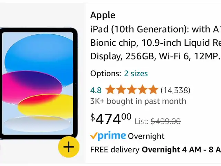Click the Apple brand name
The width and height of the screenshot is (221, 166).
(103, 15)
